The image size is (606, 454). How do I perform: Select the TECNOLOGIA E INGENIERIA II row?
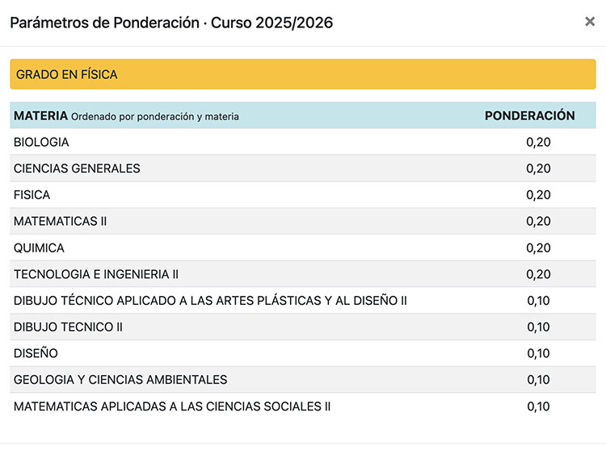point(96,274)
